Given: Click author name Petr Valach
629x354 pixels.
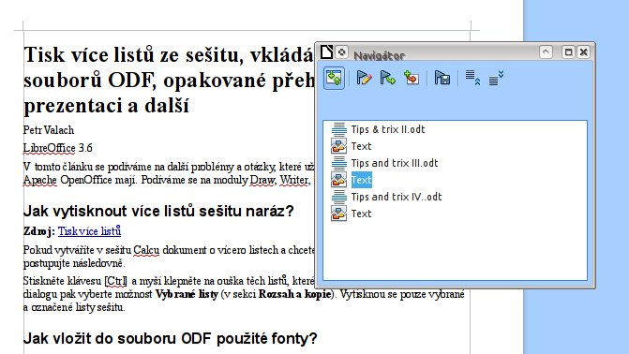Looking at the screenshot, I should (x=49, y=130).
